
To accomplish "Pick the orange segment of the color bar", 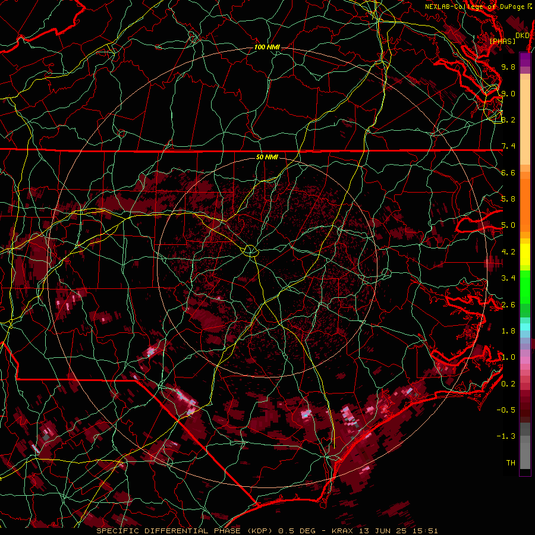I will [525, 202].
